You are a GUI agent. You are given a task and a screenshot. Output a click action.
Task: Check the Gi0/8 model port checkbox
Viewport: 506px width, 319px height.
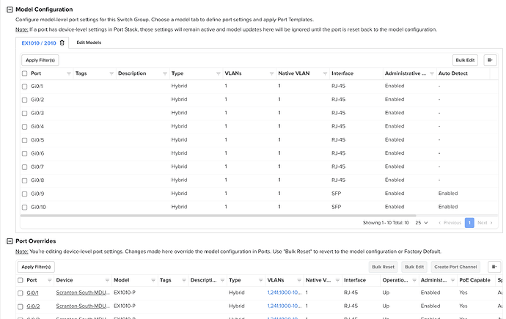pos(24,180)
